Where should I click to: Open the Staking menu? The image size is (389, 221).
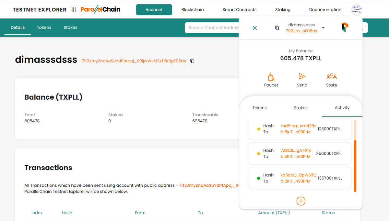point(283,10)
